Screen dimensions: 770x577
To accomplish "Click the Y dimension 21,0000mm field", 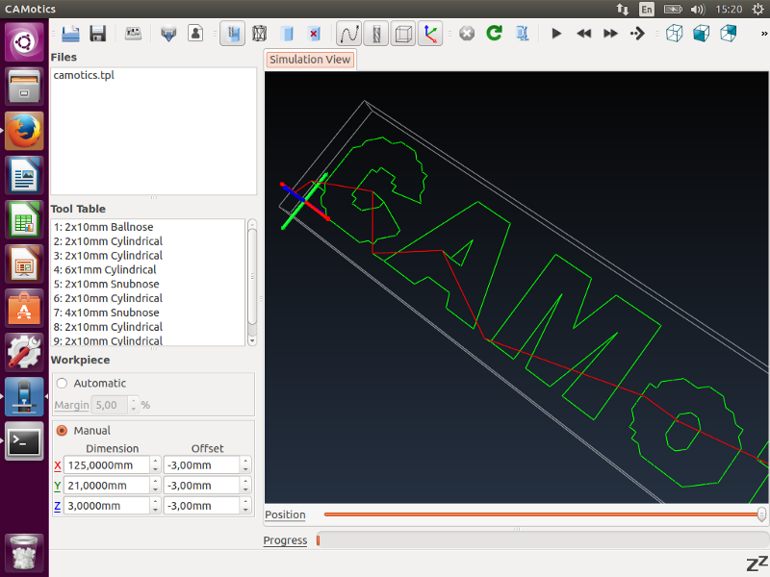I will point(107,486).
